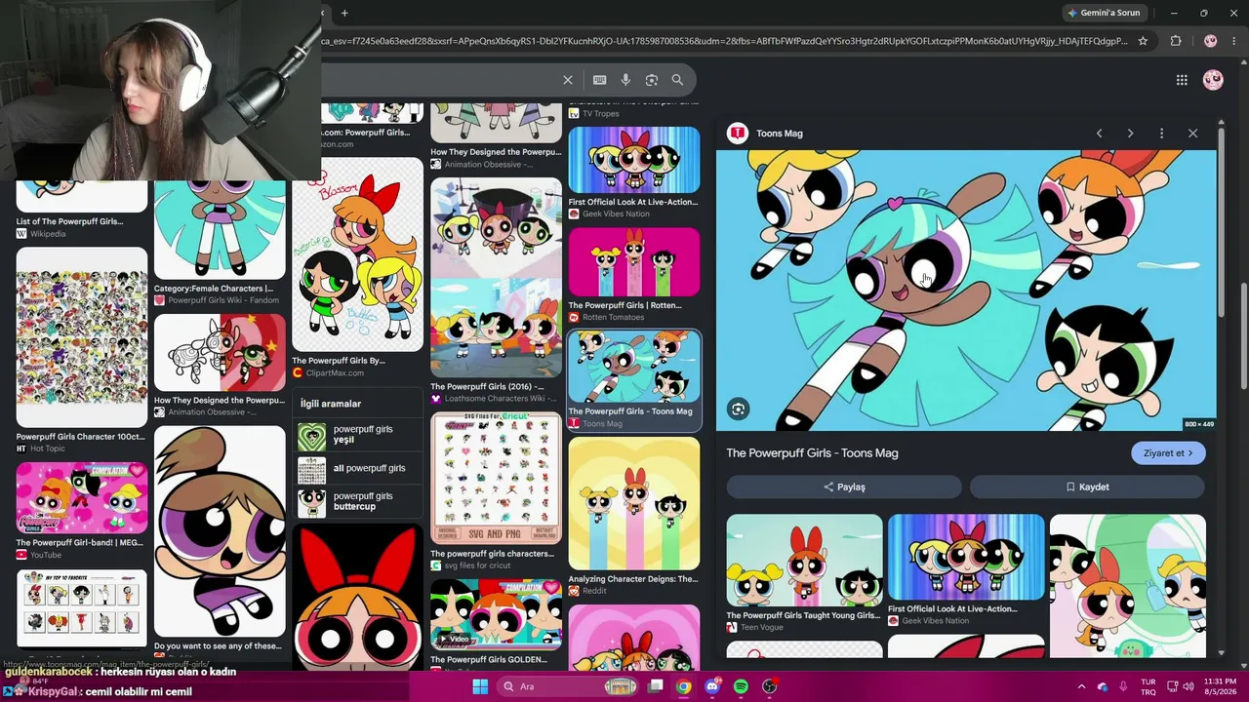Open the ClipartMax Powerpuff Girls drawing thumbnail

358,255
